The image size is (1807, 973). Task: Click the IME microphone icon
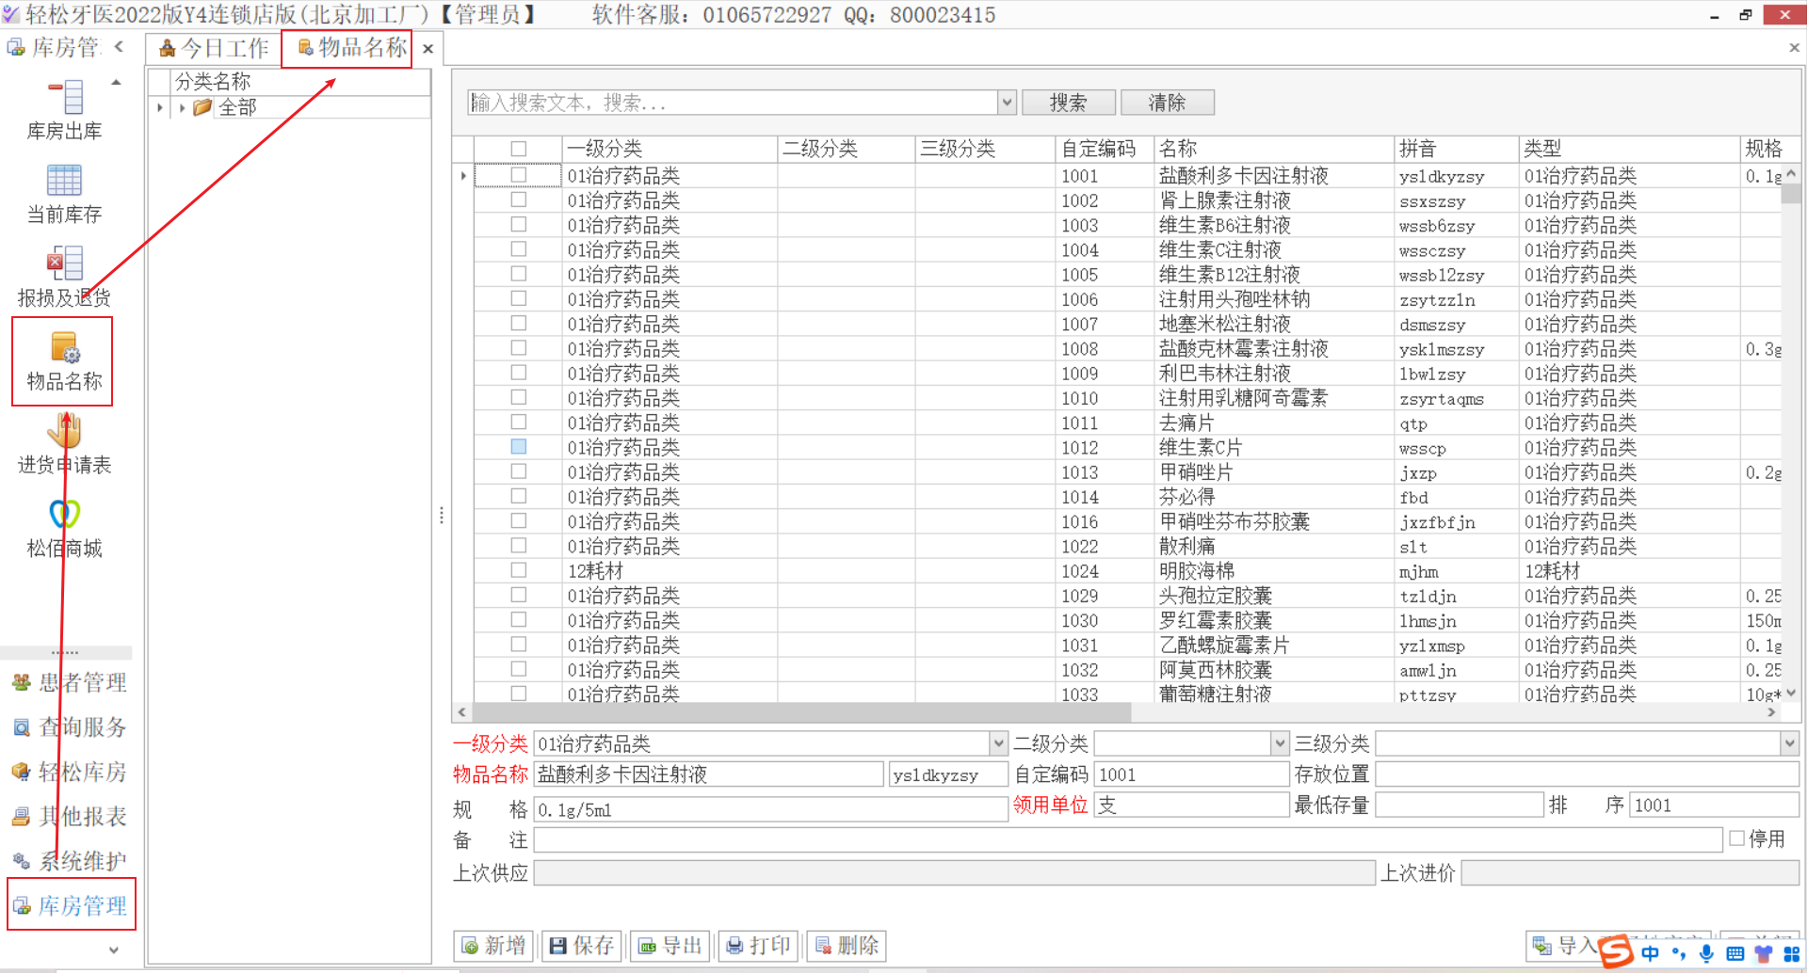pos(1706,954)
